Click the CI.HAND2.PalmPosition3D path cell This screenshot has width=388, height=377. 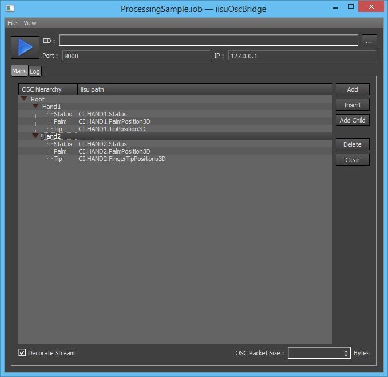click(x=114, y=151)
